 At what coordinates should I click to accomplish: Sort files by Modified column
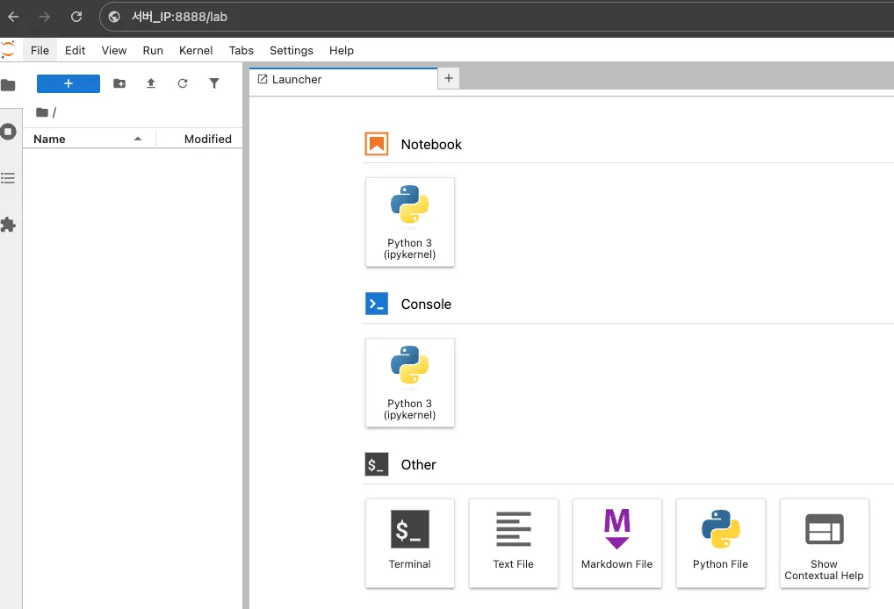click(207, 139)
